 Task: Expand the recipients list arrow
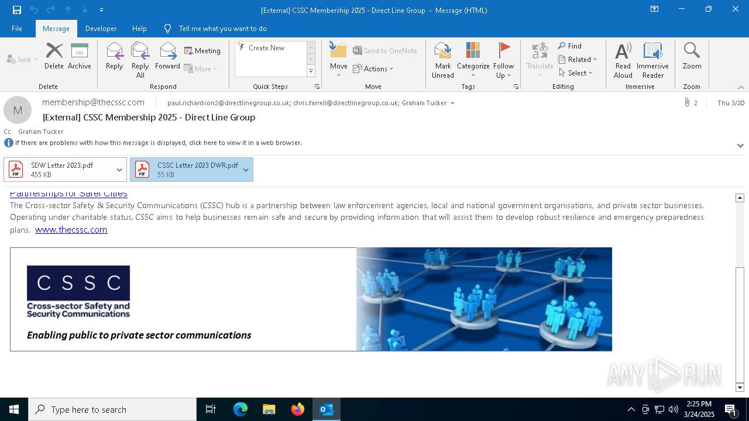click(x=452, y=103)
